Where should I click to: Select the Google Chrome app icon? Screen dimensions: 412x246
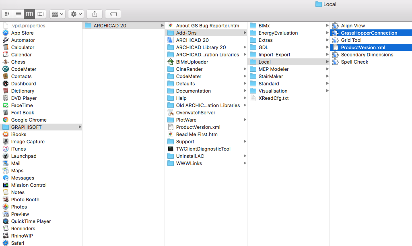[6, 120]
